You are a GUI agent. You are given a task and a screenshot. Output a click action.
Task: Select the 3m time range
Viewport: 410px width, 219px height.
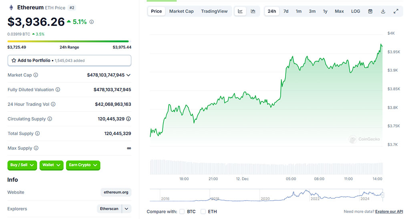pos(312,11)
